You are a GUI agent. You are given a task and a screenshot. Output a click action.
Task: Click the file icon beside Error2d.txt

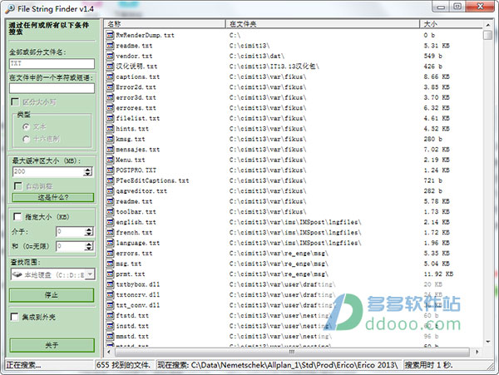(x=110, y=86)
